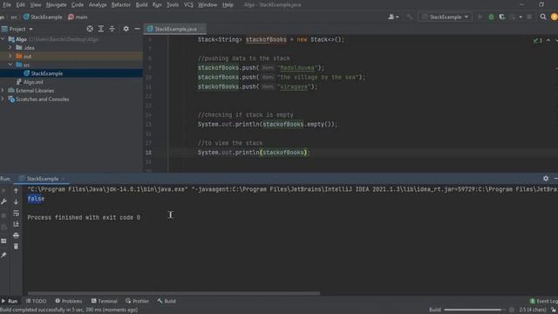Expand the .idea folder
558x314 pixels.
tap(10, 48)
